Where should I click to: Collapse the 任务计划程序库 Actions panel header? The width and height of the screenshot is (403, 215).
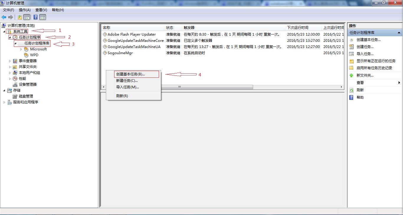tap(399, 32)
